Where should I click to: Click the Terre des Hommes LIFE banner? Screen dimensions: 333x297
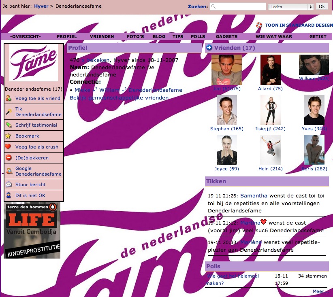[32, 230]
